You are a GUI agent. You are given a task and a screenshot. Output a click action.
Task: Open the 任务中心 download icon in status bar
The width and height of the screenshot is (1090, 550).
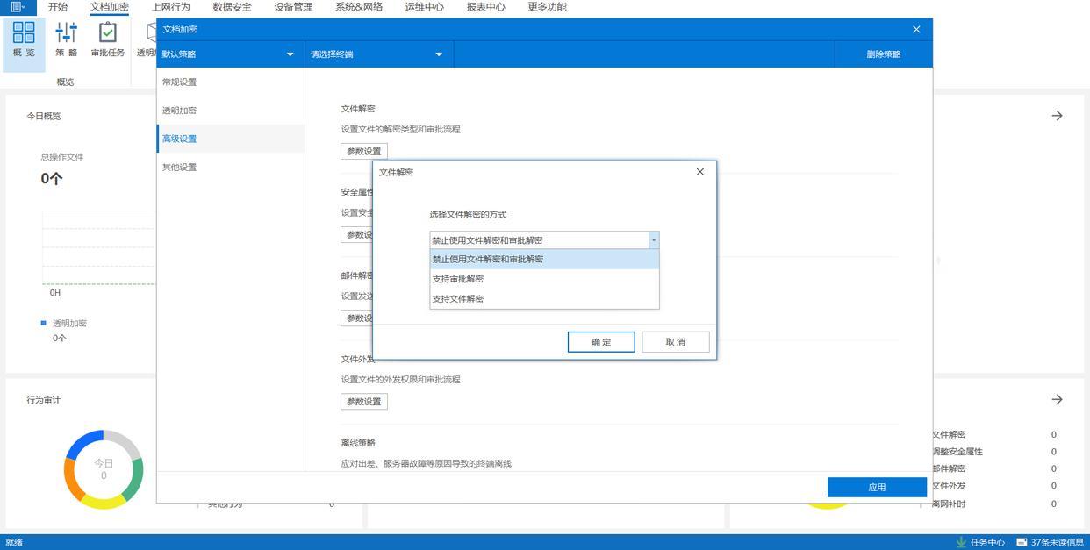point(961,542)
